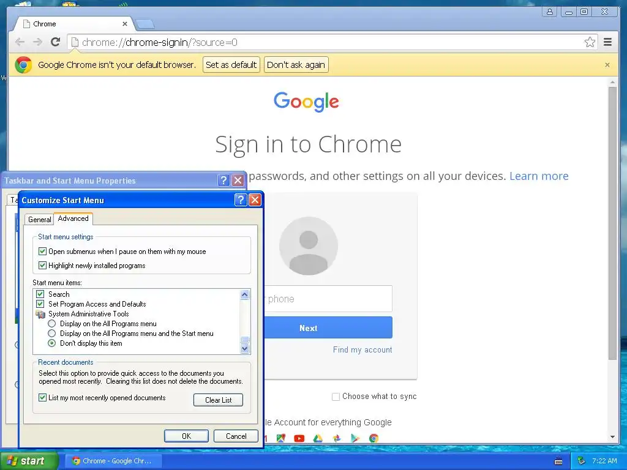Viewport: 627px width, 470px height.
Task: Click the email or phone input field
Action: (328, 299)
